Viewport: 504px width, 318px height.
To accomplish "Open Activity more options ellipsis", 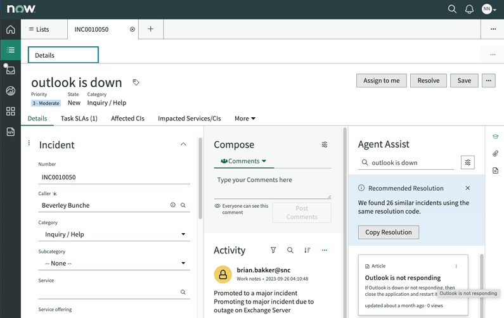I will point(325,250).
